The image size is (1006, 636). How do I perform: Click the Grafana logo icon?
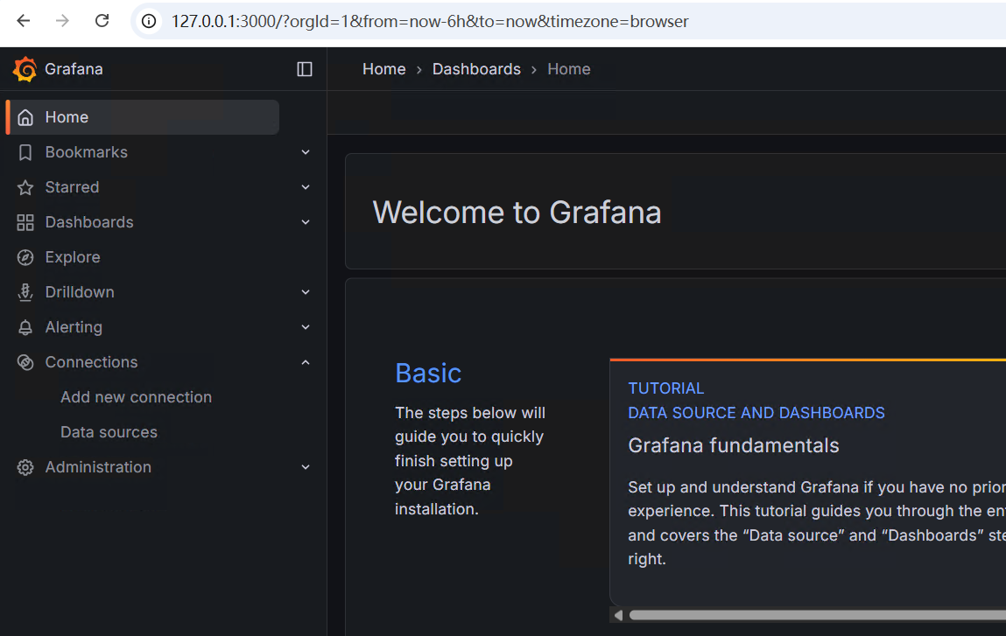coord(25,69)
